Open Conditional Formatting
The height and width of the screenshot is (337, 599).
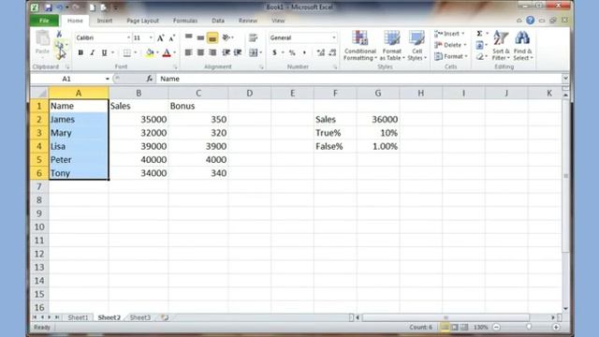(x=359, y=46)
